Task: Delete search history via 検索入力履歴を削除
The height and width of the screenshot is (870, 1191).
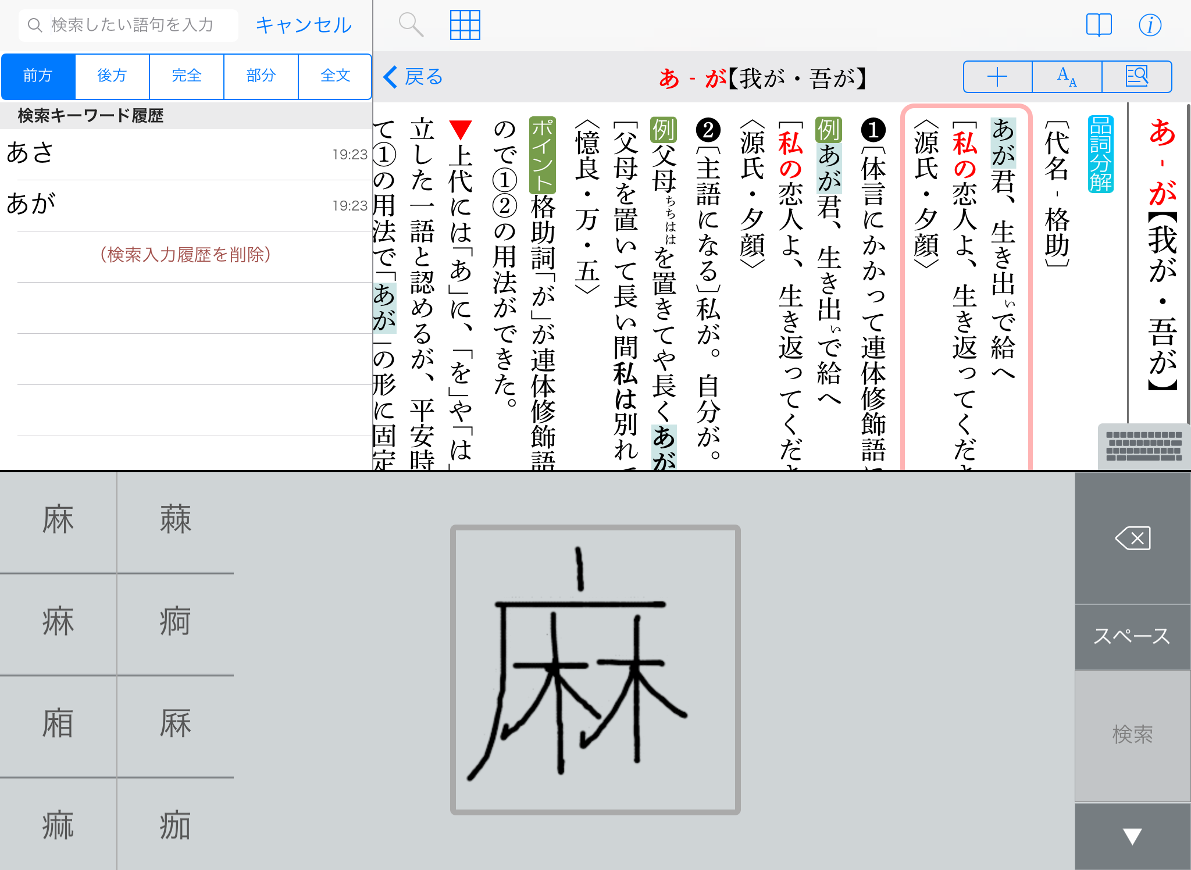Action: tap(186, 255)
